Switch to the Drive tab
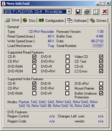Screen dimensions: 112x131 (12, 20)
